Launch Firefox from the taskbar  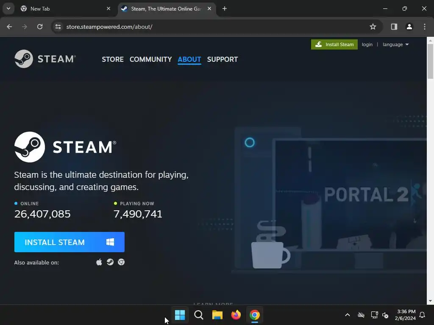pos(236,315)
